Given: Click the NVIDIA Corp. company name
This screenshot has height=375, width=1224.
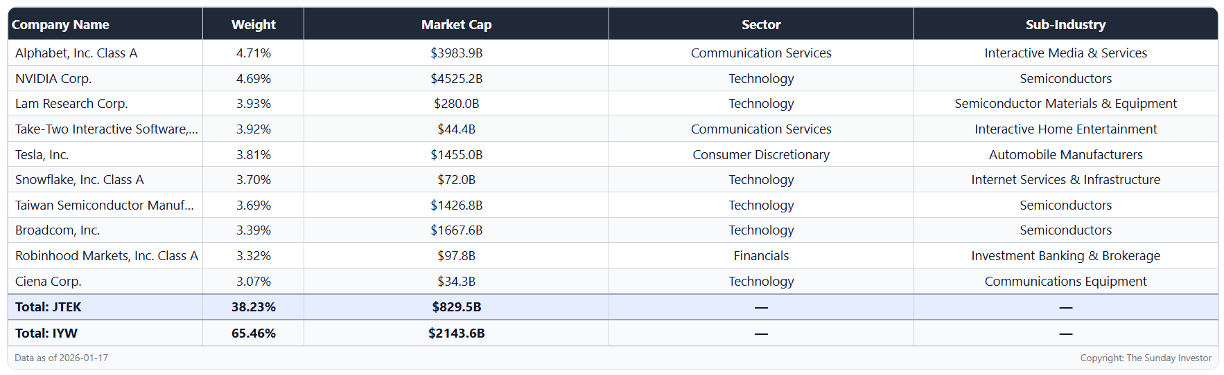Looking at the screenshot, I should coord(53,79).
